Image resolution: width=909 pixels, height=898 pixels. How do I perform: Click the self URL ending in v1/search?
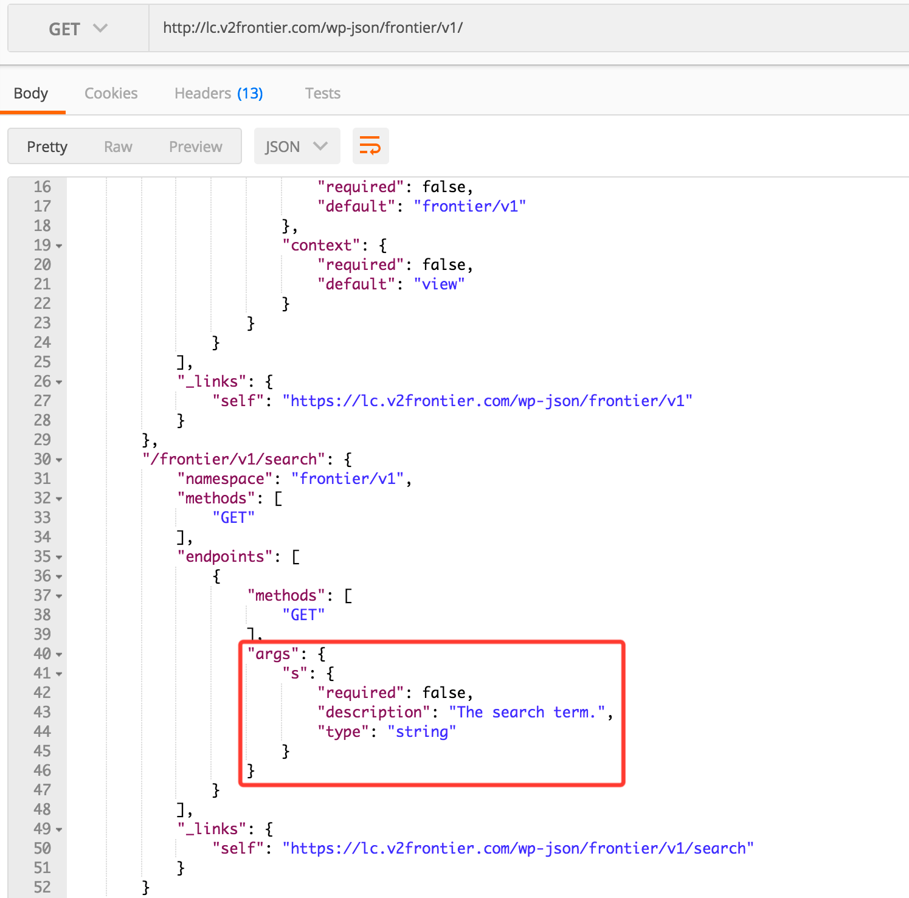pyautogui.click(x=518, y=848)
